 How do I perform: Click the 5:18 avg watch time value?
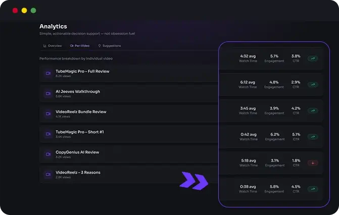(249, 161)
